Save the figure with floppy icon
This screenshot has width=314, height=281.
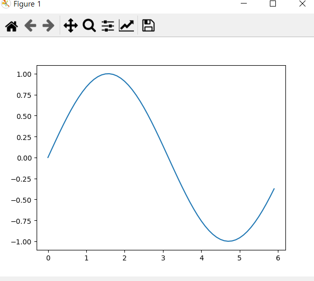coord(148,26)
